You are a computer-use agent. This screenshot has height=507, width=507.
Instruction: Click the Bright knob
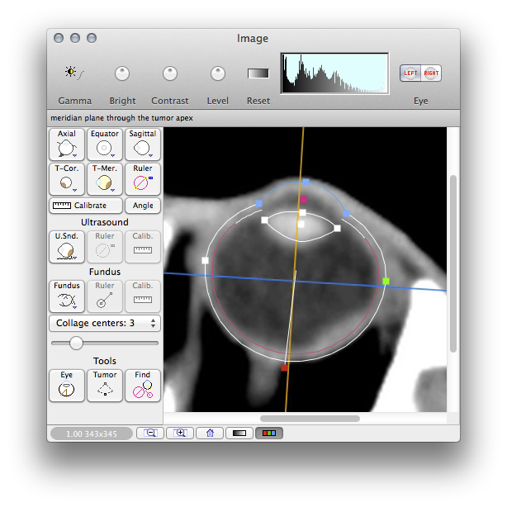click(x=122, y=73)
